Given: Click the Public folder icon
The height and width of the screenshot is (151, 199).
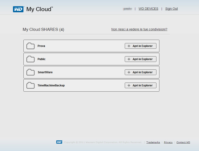Looking at the screenshot, I should click(x=30, y=59).
